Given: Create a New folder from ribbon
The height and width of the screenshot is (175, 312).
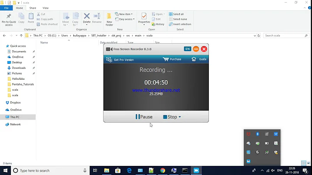Looking at the screenshot, I should [109, 19].
